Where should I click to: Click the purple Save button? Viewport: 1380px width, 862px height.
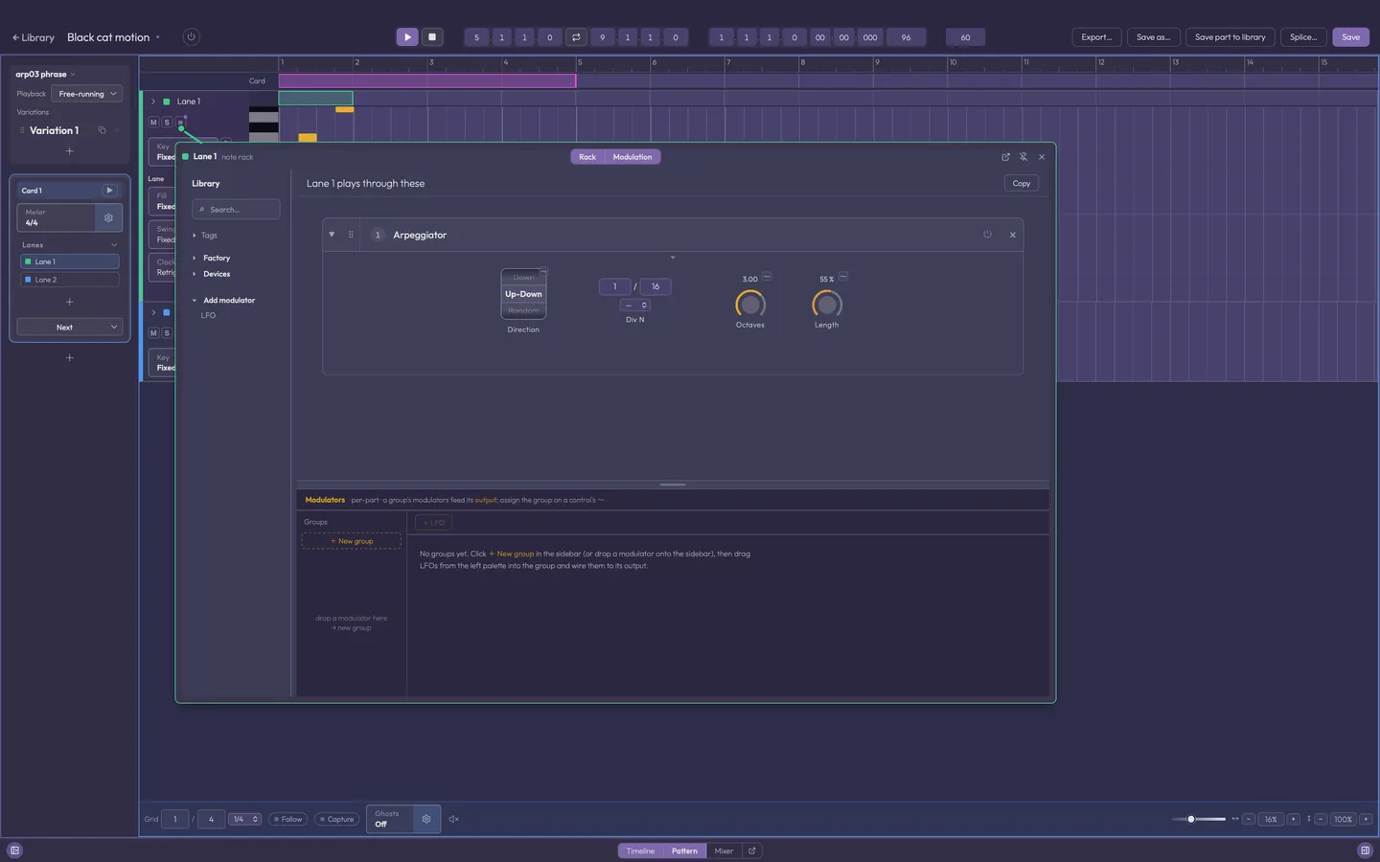click(1350, 37)
